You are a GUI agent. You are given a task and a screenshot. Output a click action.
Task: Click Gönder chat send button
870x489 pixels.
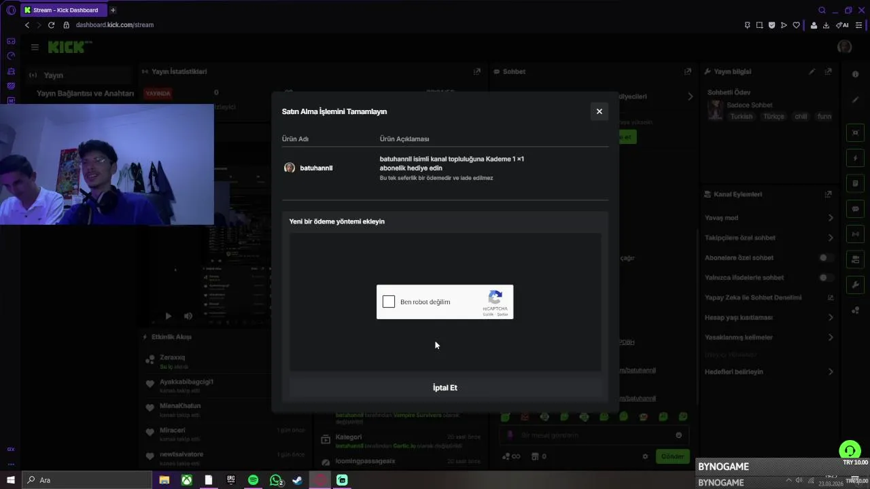(x=672, y=456)
